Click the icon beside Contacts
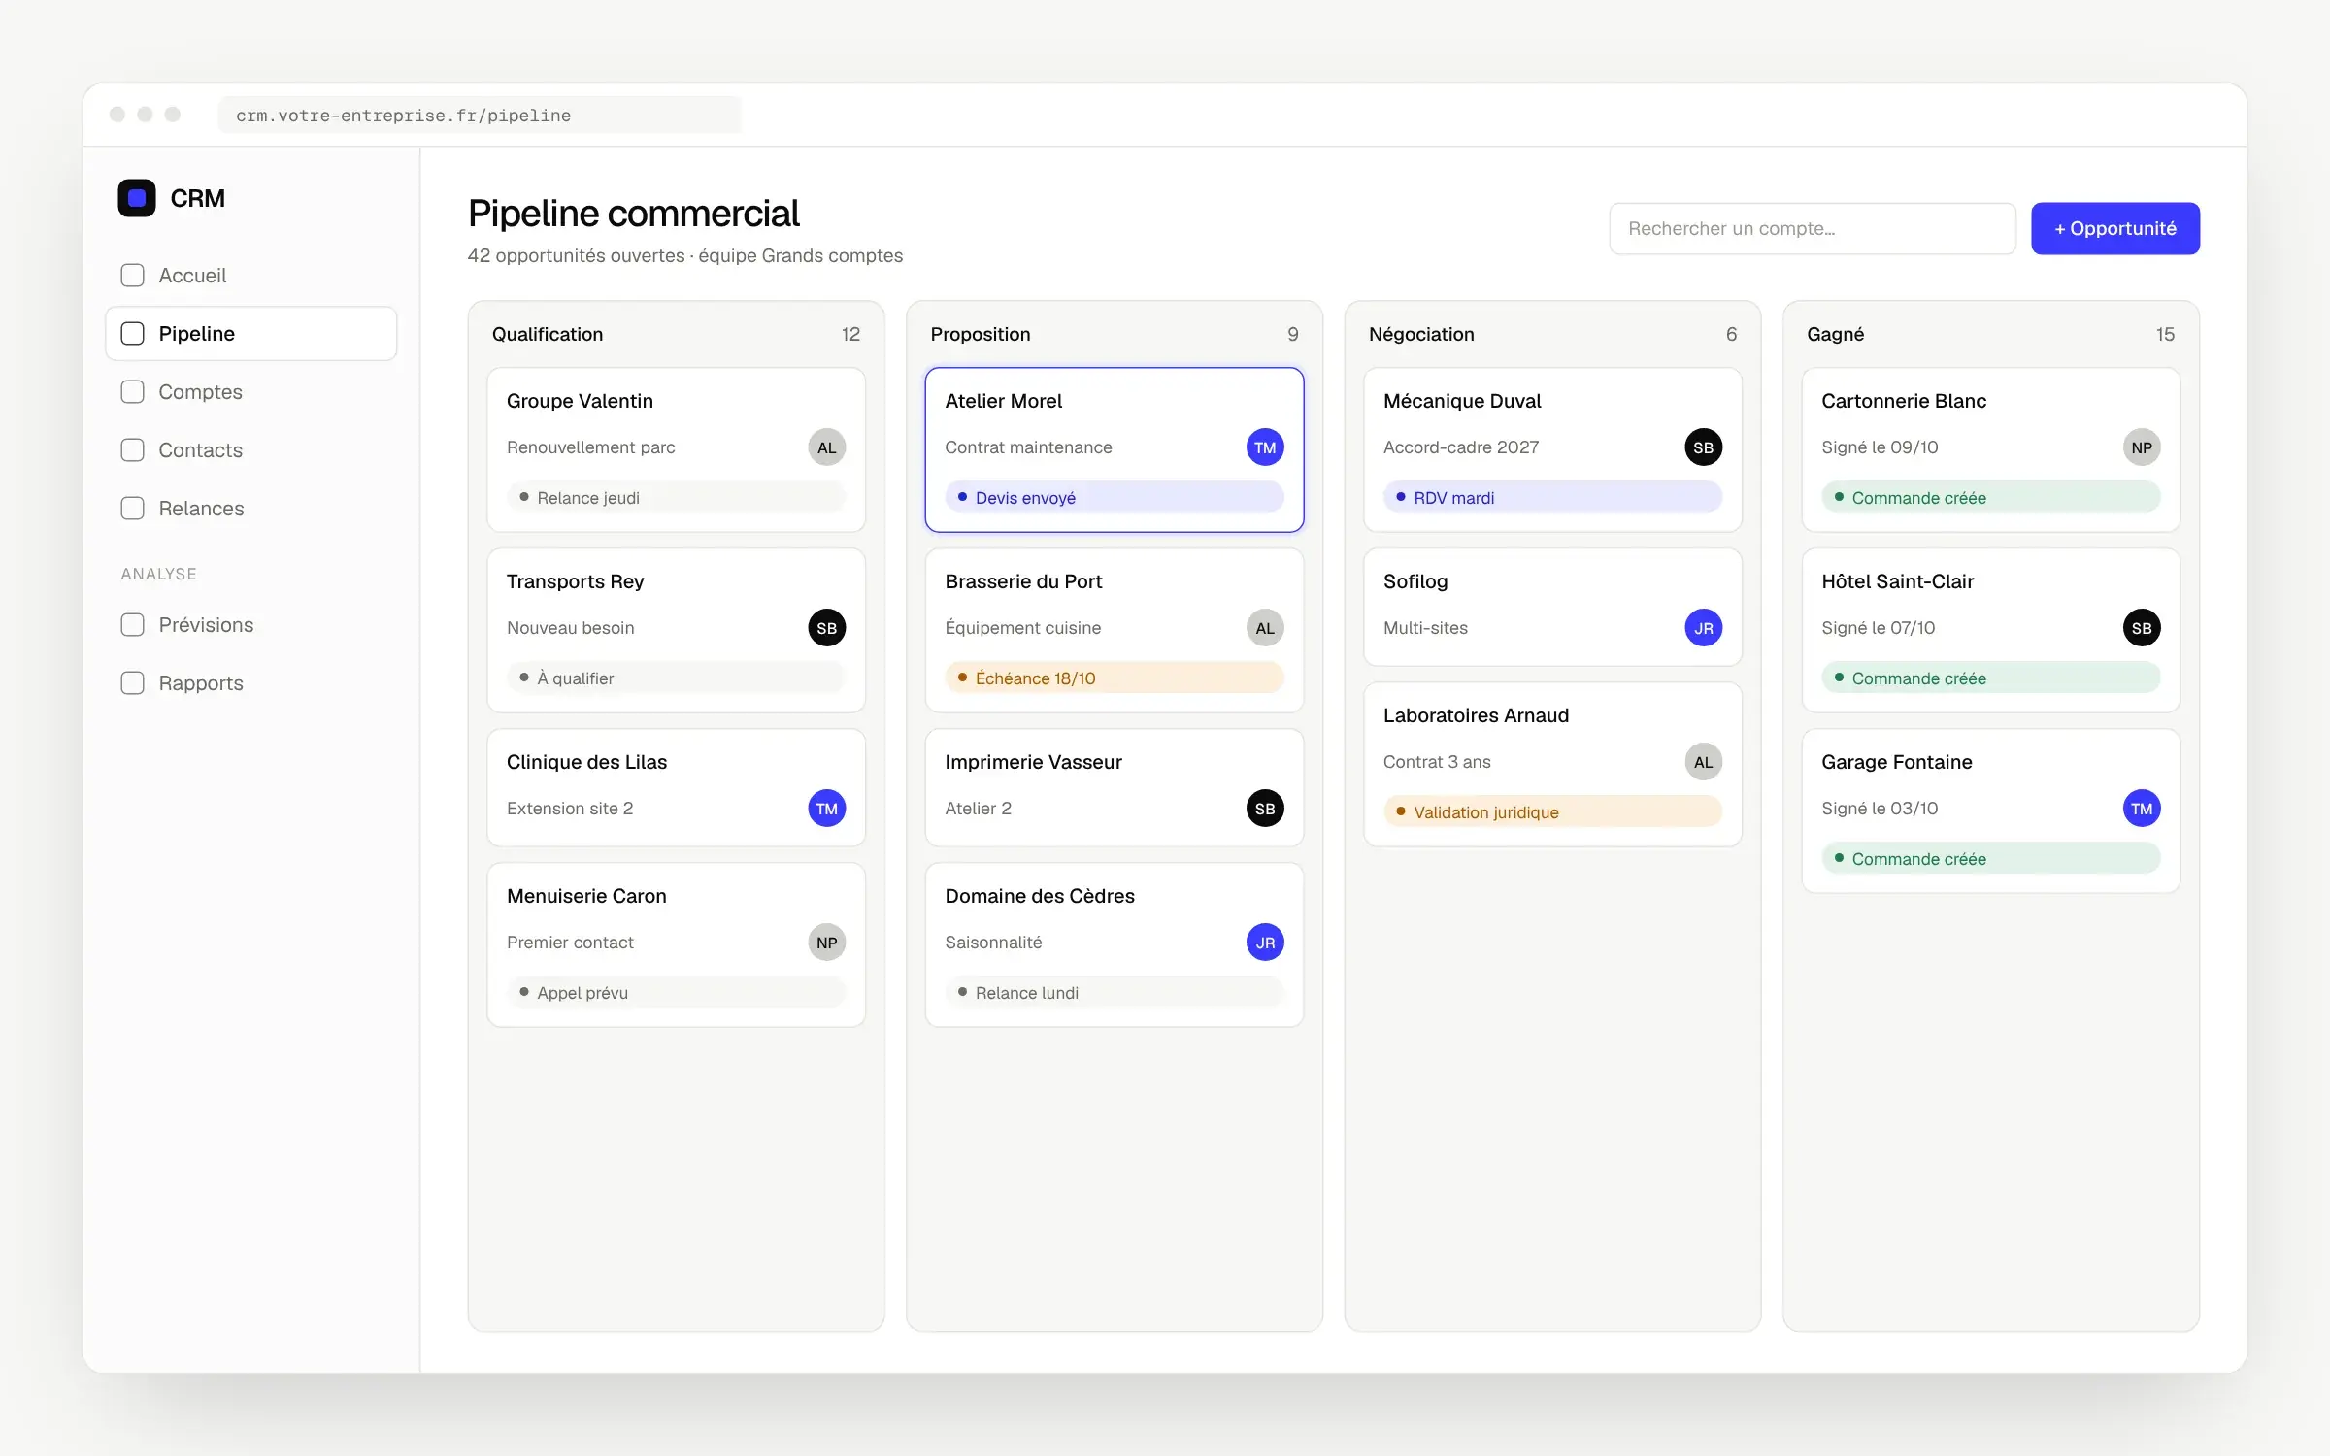The height and width of the screenshot is (1456, 2330). pos(133,450)
